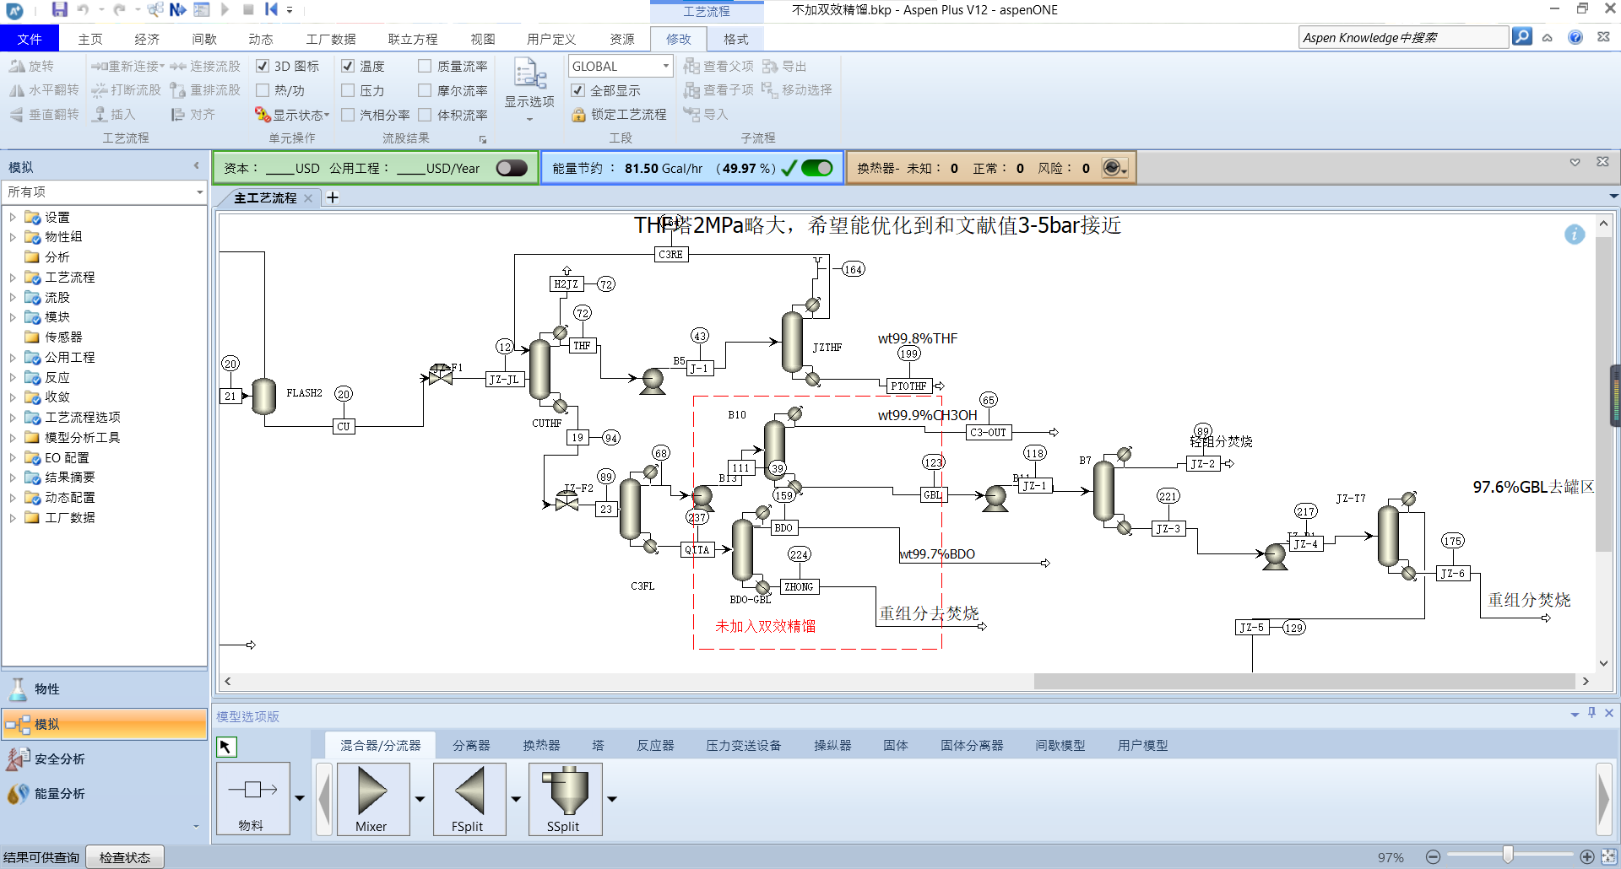Expand the 模块 tree node
The height and width of the screenshot is (869, 1621).
point(13,317)
